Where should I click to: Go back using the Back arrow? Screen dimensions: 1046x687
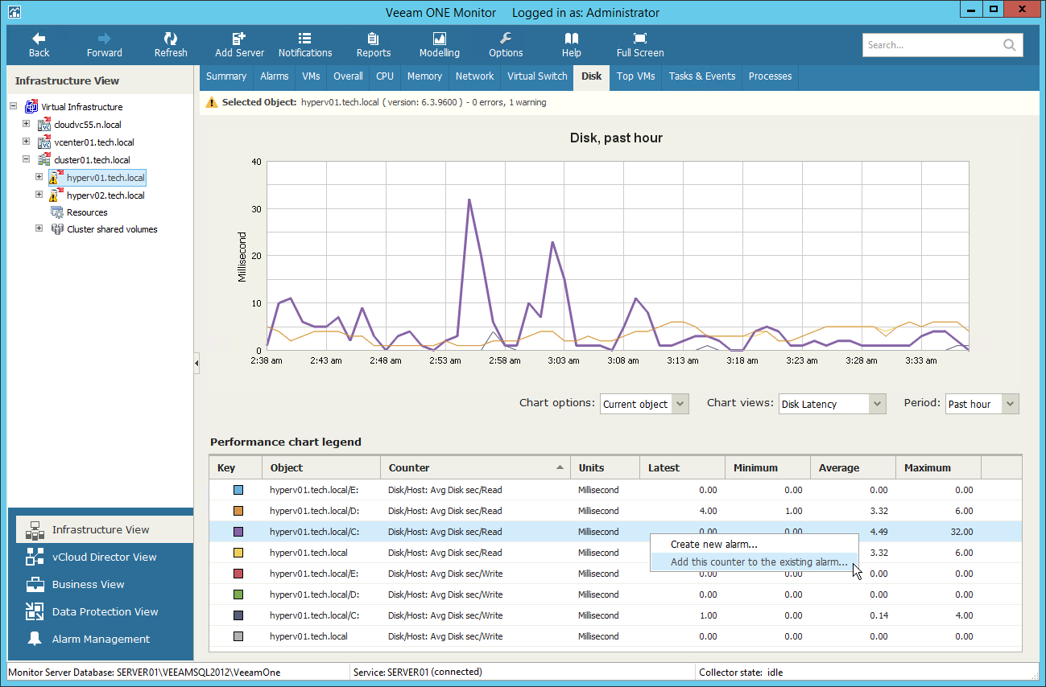click(39, 45)
